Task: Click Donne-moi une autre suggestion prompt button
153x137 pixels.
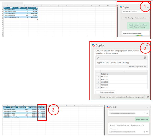Action: (122, 97)
